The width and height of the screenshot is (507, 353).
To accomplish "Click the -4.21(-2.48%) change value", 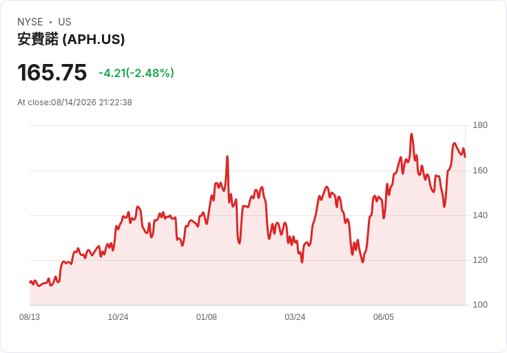I will (x=136, y=73).
